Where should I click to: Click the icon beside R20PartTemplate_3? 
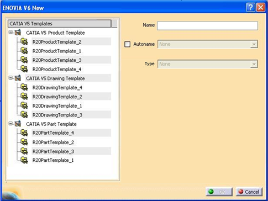(x=24, y=151)
